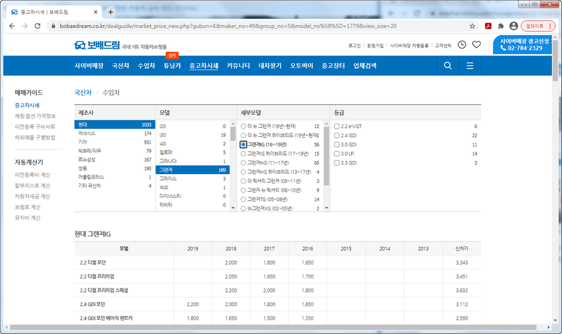Screen dimensions: 562x334
Task: Select 르노삼성 in manufacturer list
Action: [x=115, y=159]
